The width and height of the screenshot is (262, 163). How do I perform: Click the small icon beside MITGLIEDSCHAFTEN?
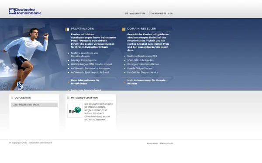pyautogui.click(x=68, y=98)
